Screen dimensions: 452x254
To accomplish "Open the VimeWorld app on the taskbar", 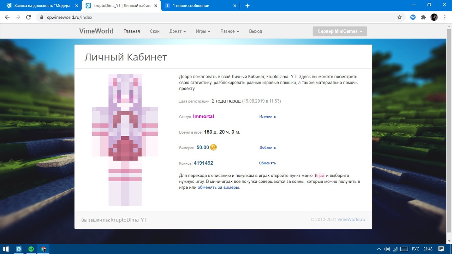I will pos(19,249).
